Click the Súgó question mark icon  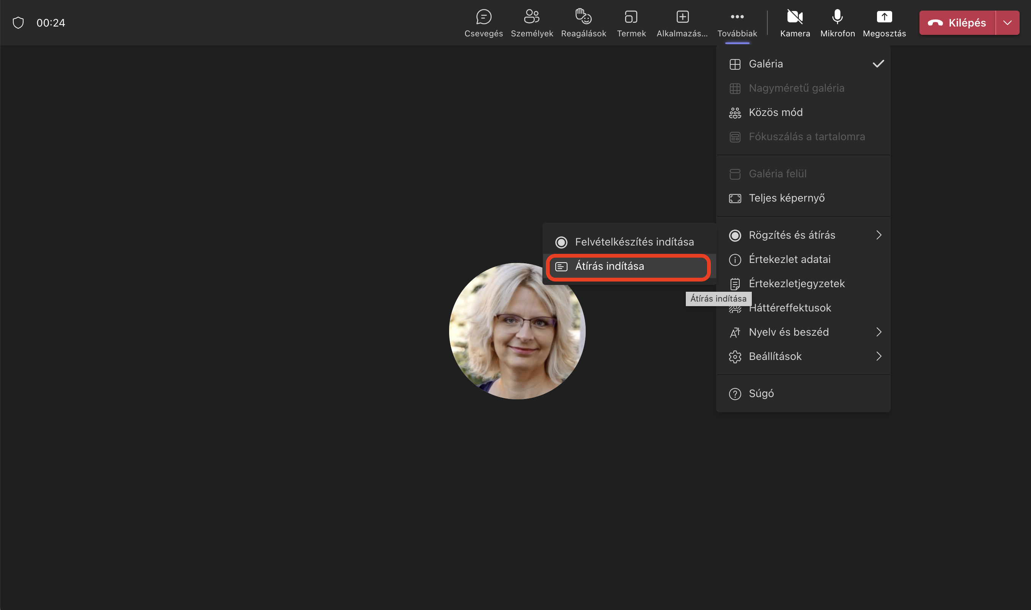click(735, 394)
